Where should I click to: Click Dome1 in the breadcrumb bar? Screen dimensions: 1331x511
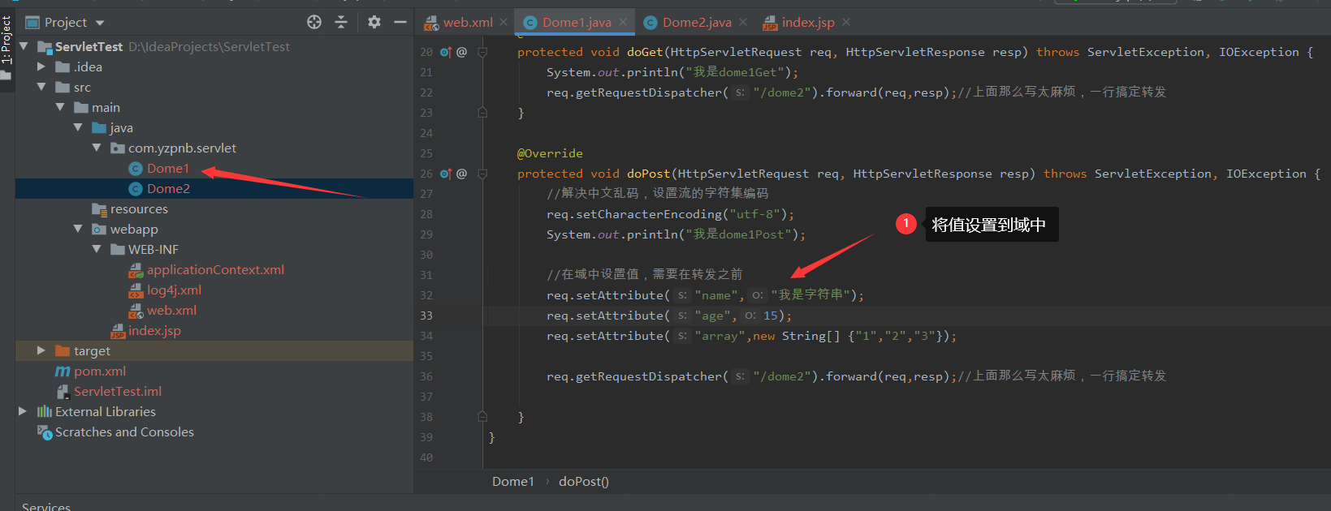tap(513, 481)
